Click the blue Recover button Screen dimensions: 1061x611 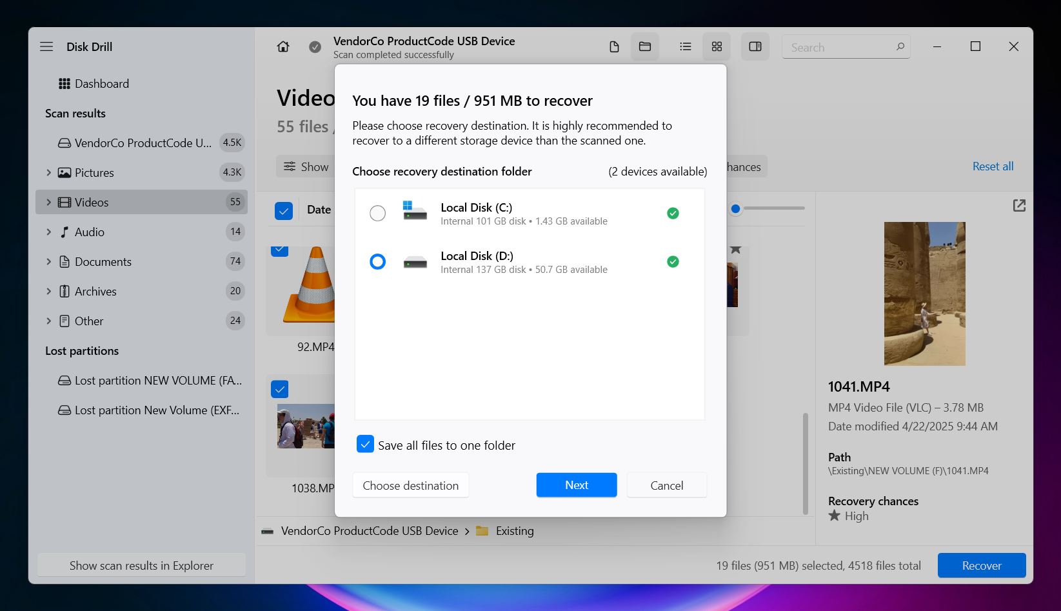click(x=982, y=565)
